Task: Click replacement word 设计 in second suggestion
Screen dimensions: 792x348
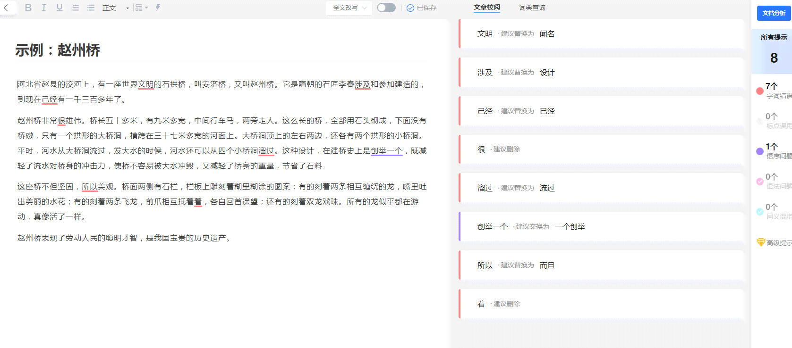Action: 547,73
